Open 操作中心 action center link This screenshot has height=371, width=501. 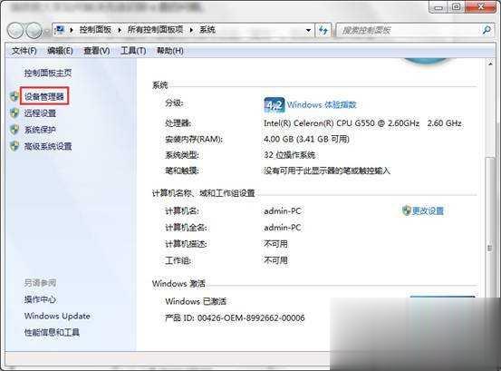click(40, 299)
